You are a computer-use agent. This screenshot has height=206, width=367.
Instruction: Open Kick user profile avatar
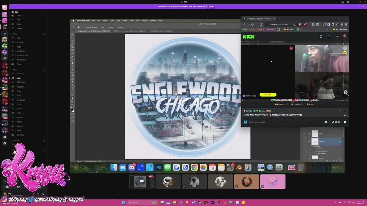tap(345, 36)
